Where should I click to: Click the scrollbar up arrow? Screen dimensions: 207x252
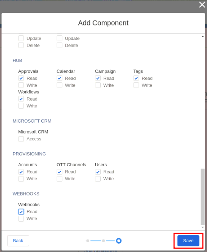point(203,36)
